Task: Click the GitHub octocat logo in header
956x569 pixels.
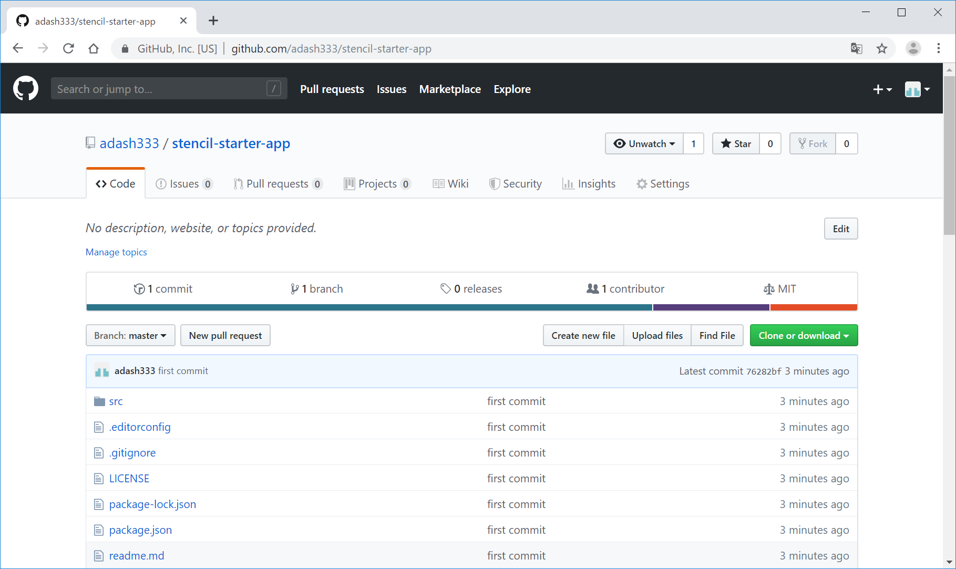Action: point(26,89)
